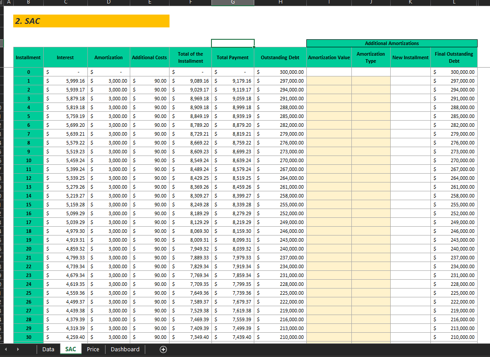This screenshot has width=490, height=357.
Task: Click Amortization Type input for installment 20
Action: pos(371,249)
